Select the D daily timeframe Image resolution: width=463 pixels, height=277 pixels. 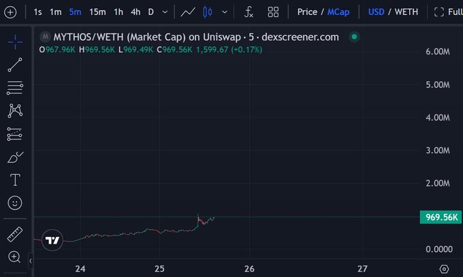[151, 12]
